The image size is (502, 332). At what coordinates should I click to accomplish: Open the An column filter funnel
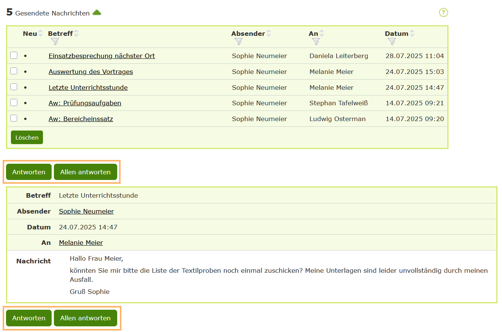pyautogui.click(x=316, y=41)
